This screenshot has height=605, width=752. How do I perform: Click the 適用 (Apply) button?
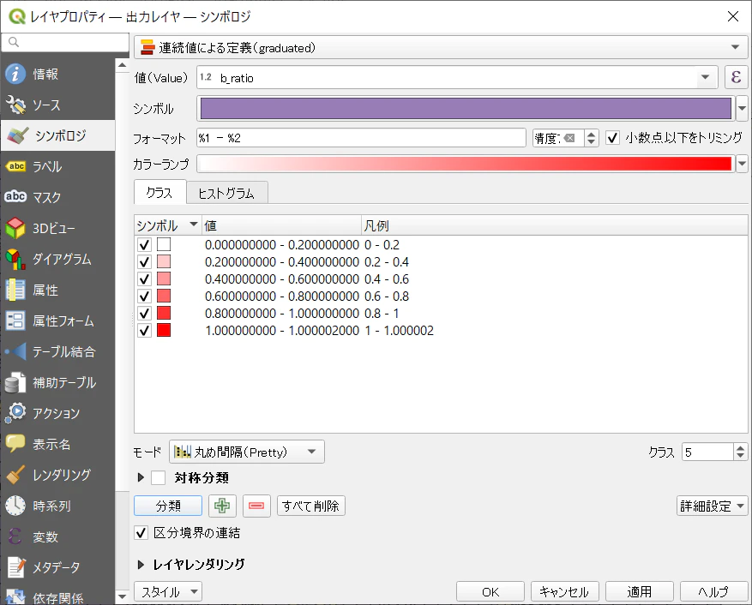640,591
